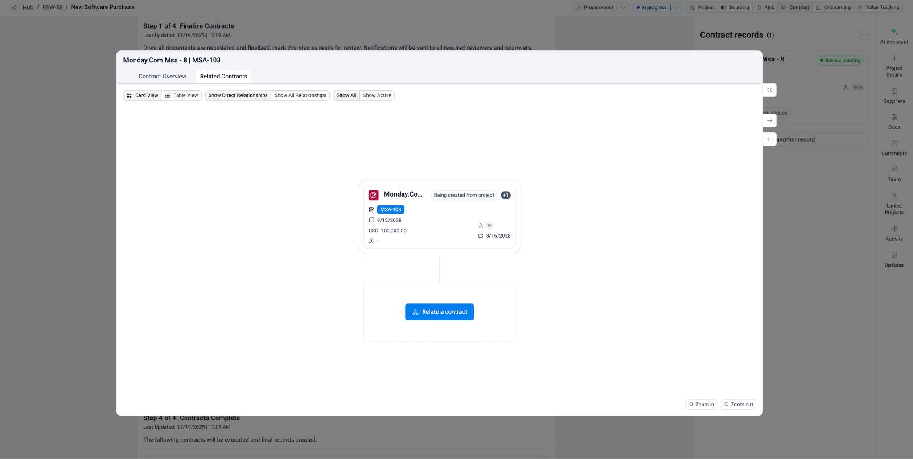Toggle Show All Relationships
Viewport: 913px width, 459px height.
(300, 95)
